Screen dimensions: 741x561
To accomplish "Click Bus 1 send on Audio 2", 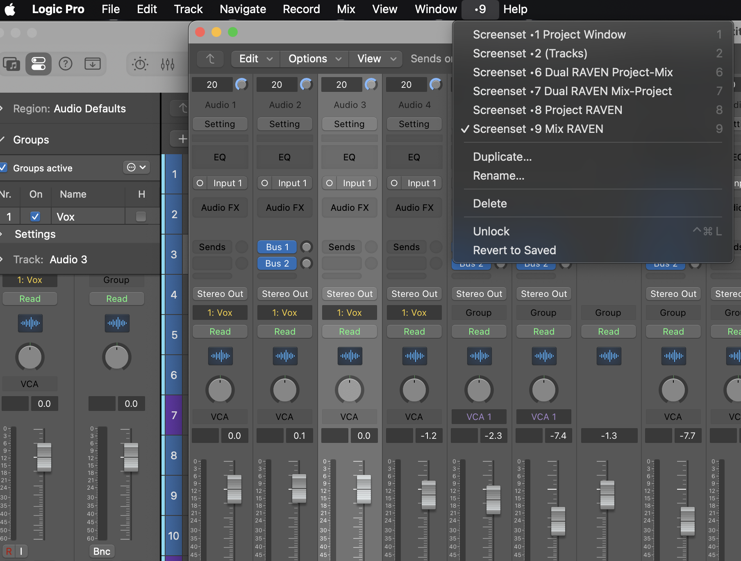I will (x=277, y=247).
